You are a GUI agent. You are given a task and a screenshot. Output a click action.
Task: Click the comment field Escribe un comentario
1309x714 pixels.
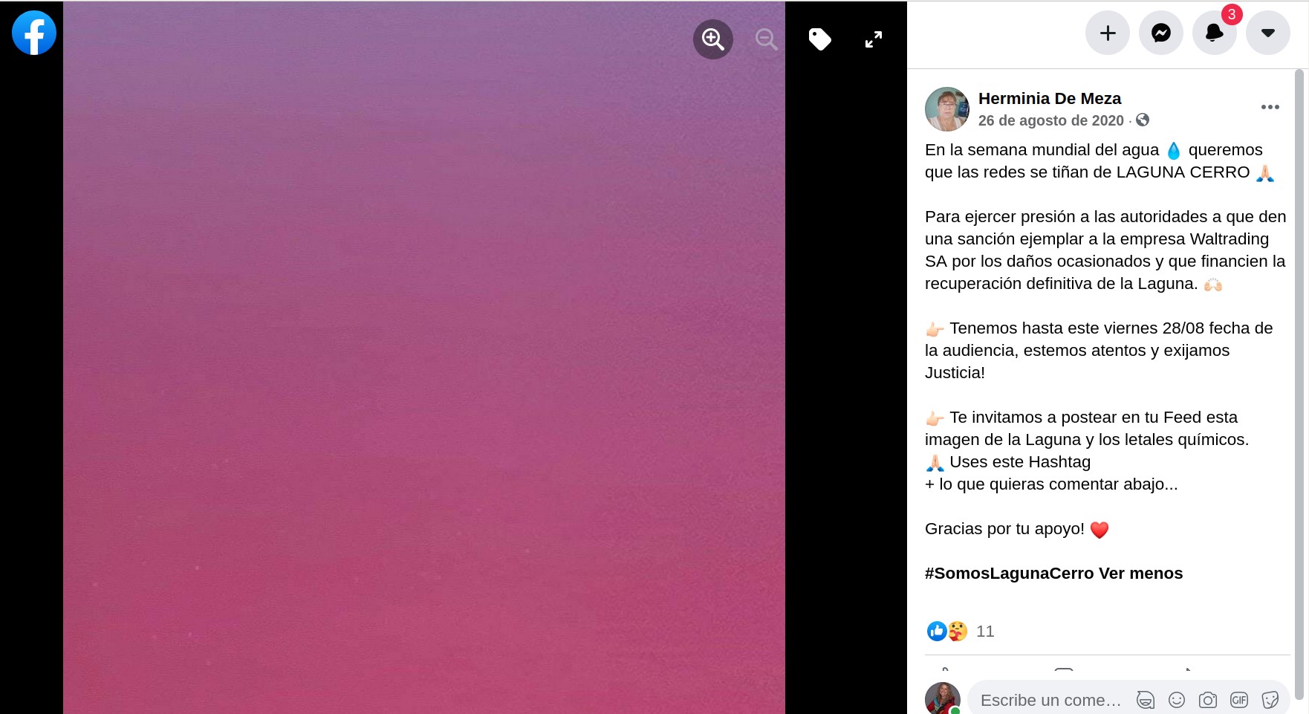pyautogui.click(x=1050, y=700)
